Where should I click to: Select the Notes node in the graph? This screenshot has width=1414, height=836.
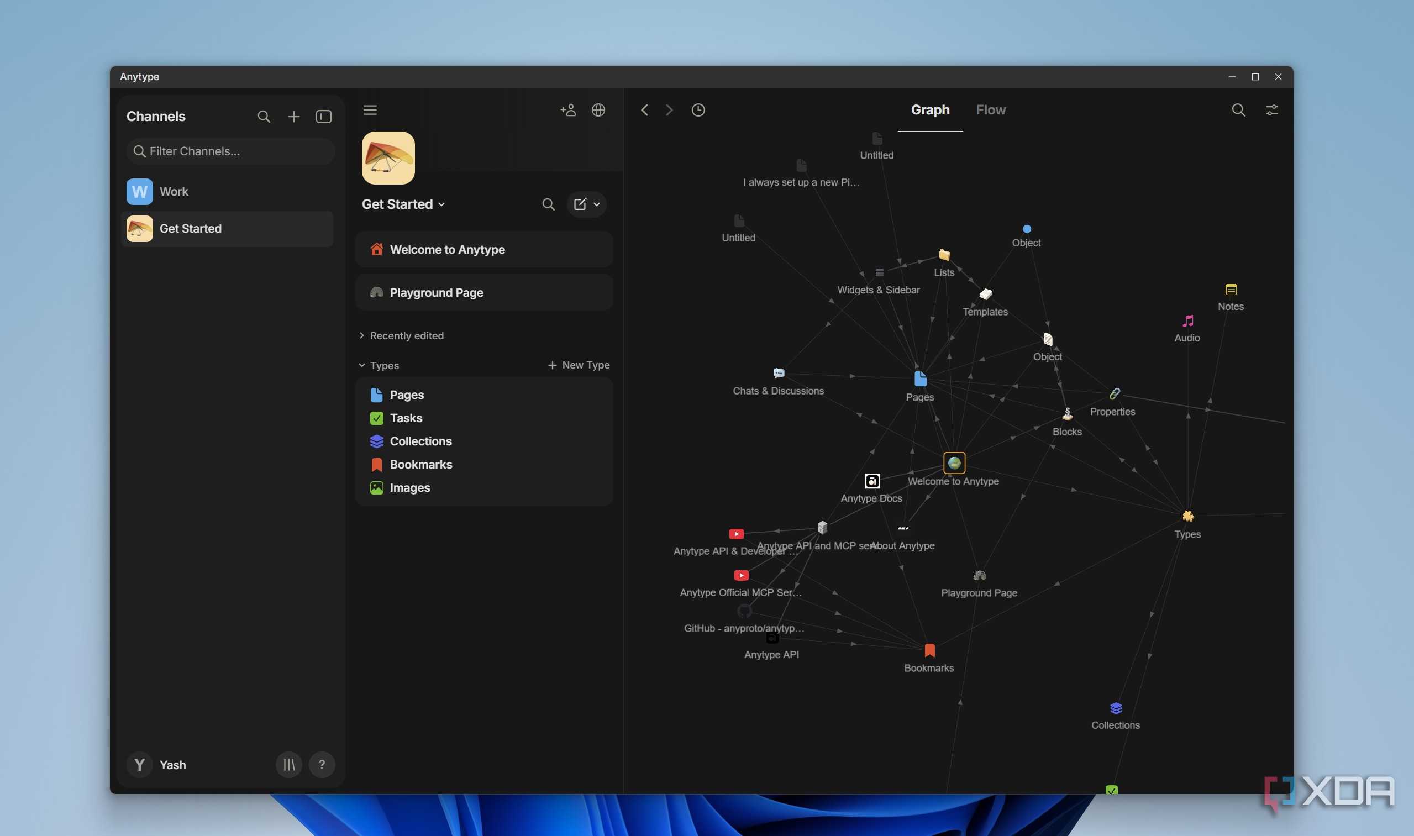[1231, 290]
